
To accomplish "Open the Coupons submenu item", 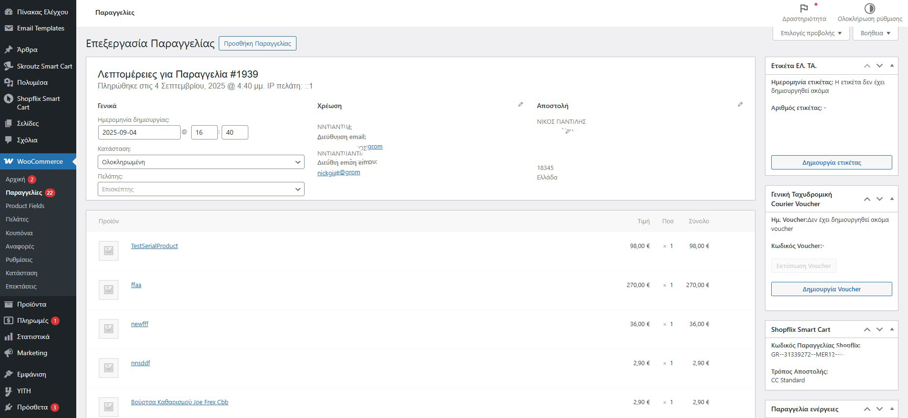I will tap(19, 233).
